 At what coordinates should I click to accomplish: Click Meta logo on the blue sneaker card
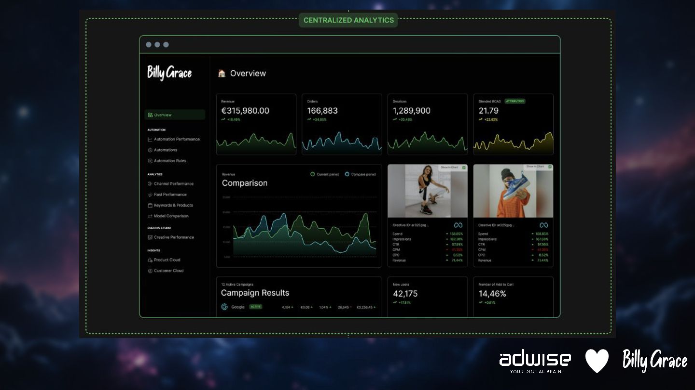point(544,225)
